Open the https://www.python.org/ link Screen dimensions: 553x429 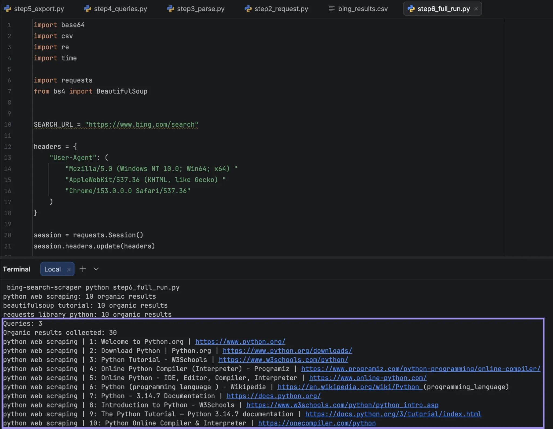tap(240, 342)
